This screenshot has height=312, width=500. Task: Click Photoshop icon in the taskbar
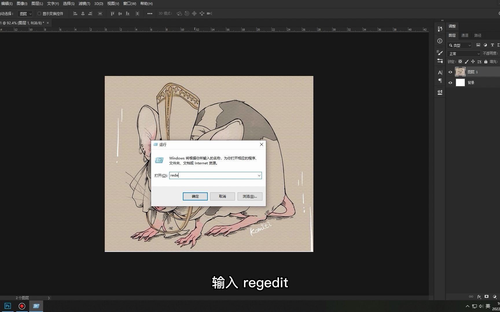pos(8,306)
